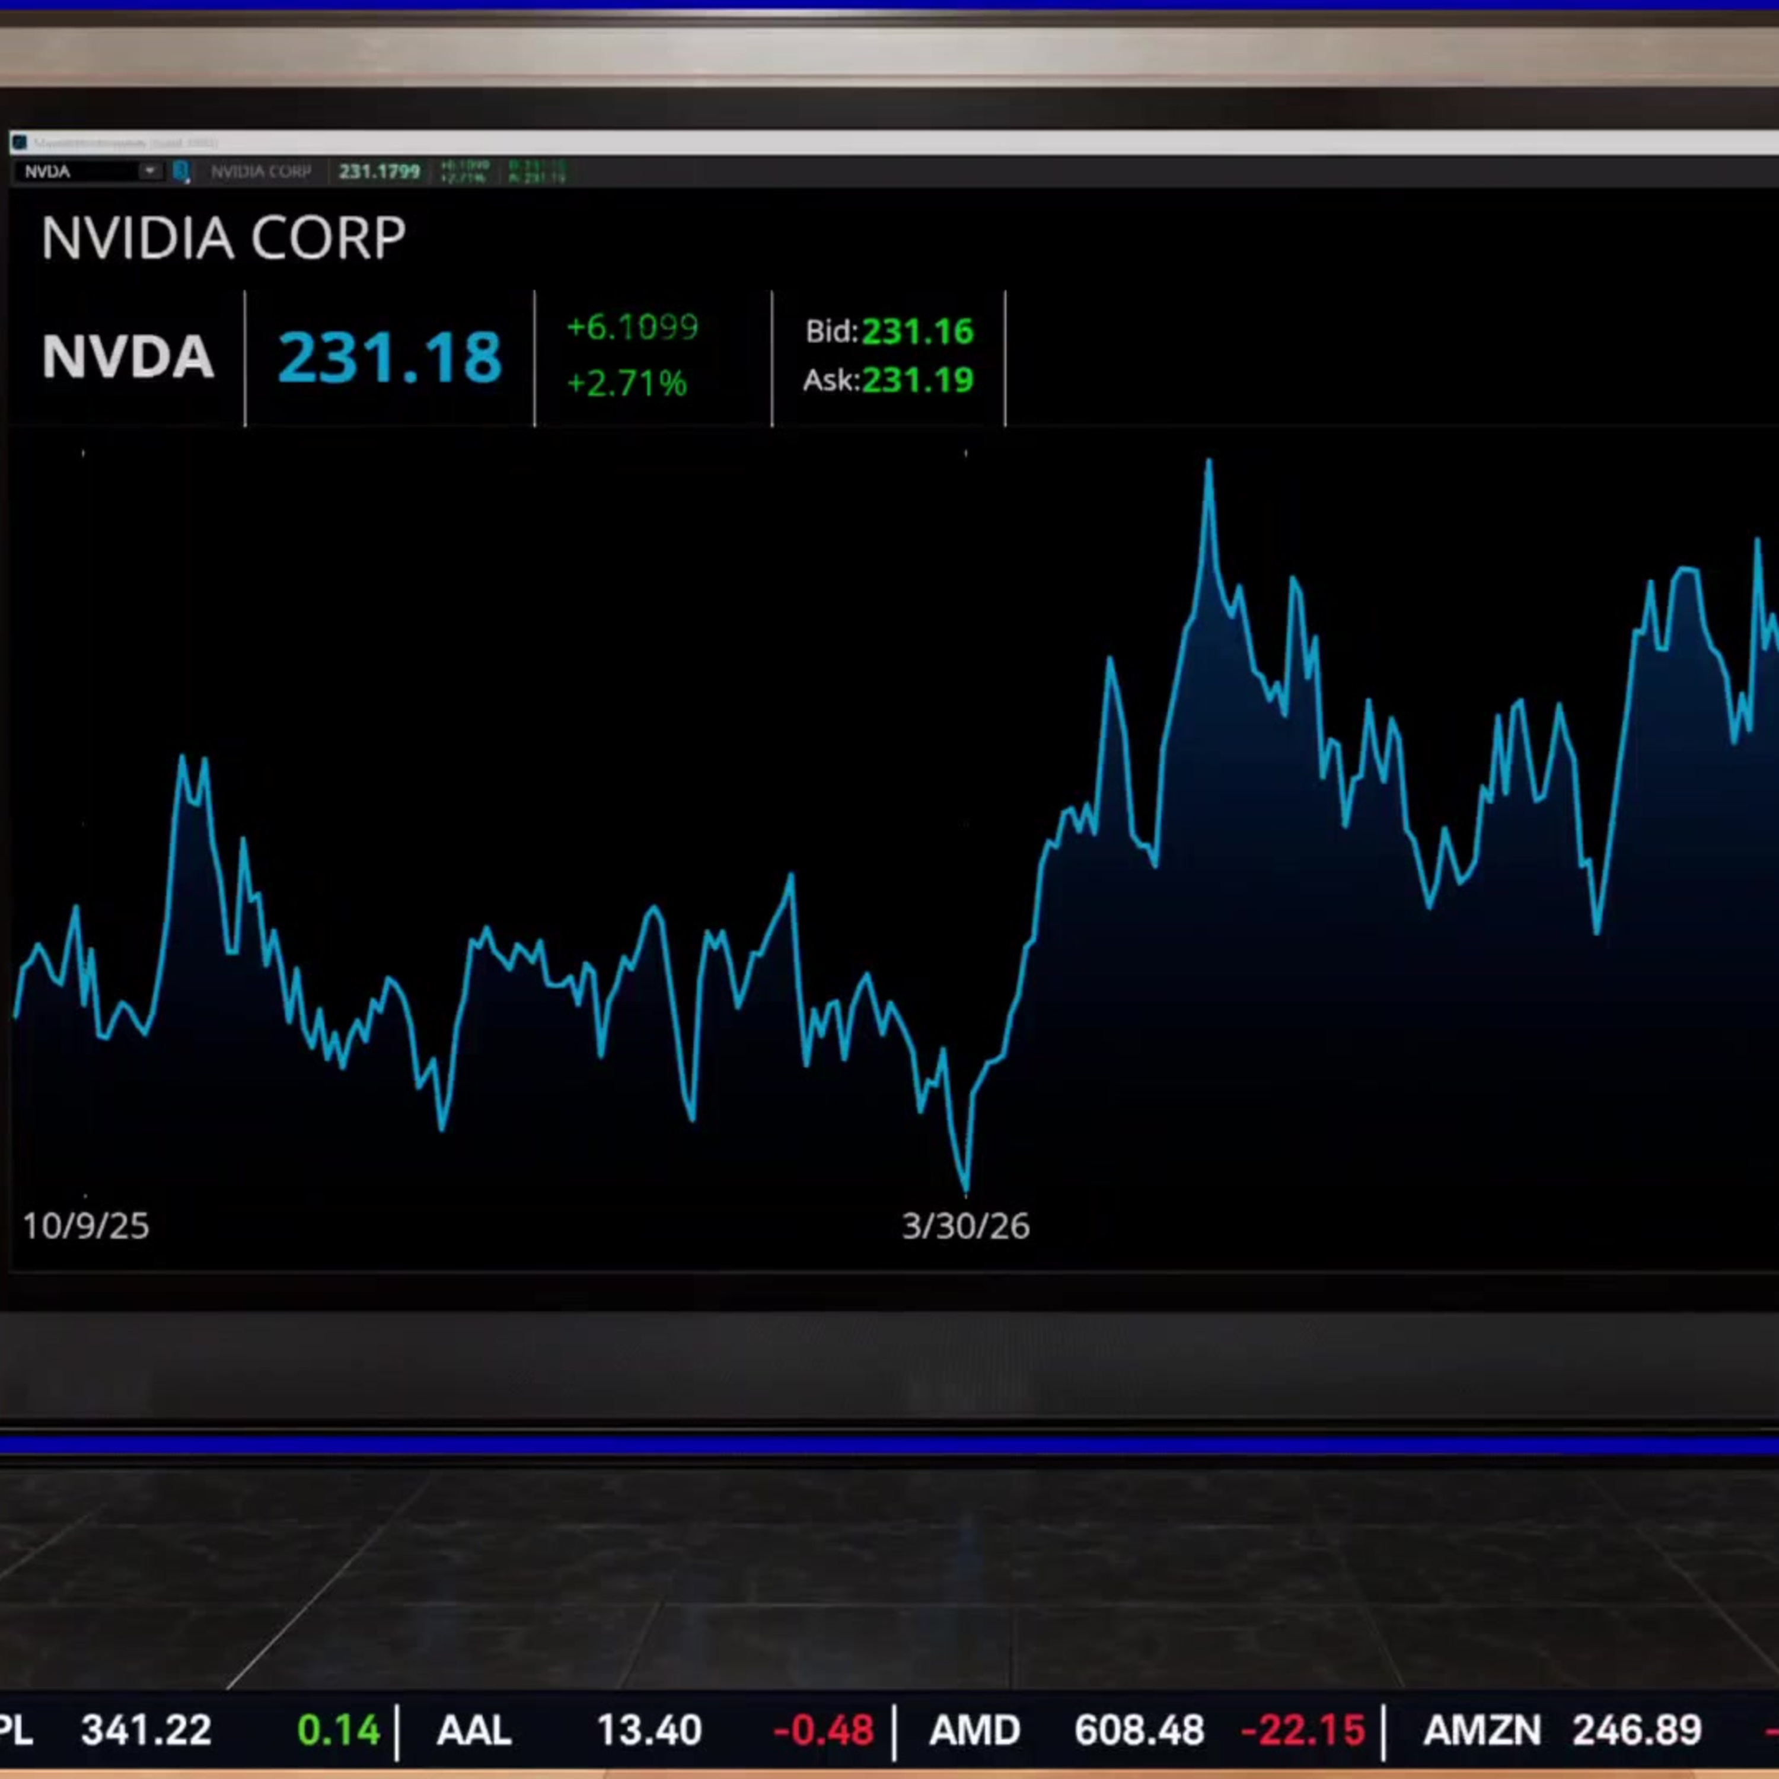The image size is (1779, 1779).
Task: Click the red -22.15 change in ticker
Action: (1303, 1730)
